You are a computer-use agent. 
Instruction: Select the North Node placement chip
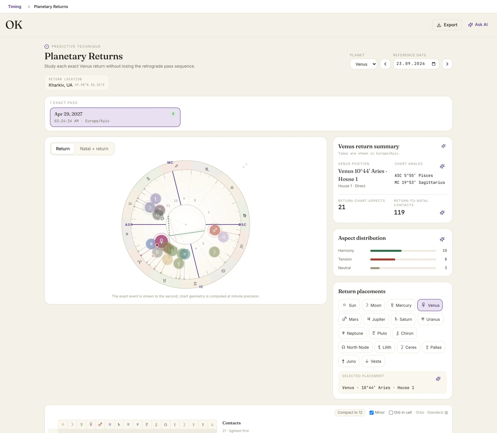point(355,347)
